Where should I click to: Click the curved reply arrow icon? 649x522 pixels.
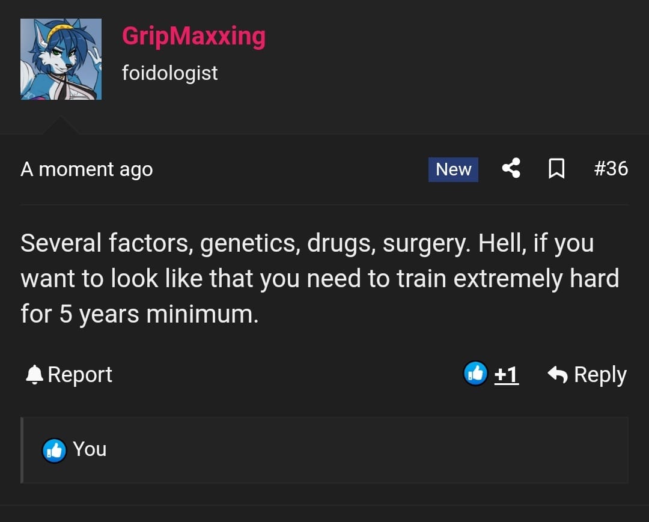pos(558,375)
